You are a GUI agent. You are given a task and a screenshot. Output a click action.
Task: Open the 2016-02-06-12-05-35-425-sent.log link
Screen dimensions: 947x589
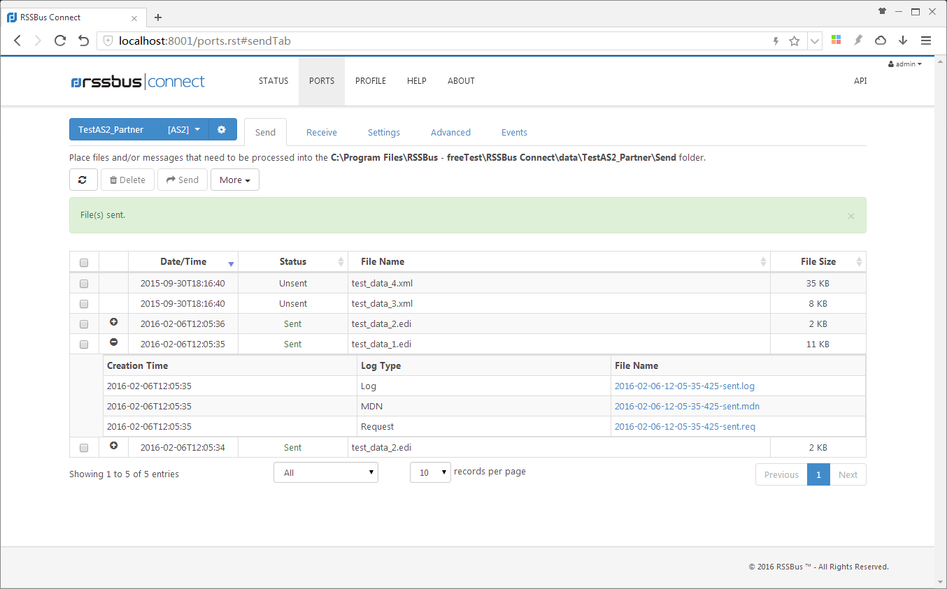(685, 386)
